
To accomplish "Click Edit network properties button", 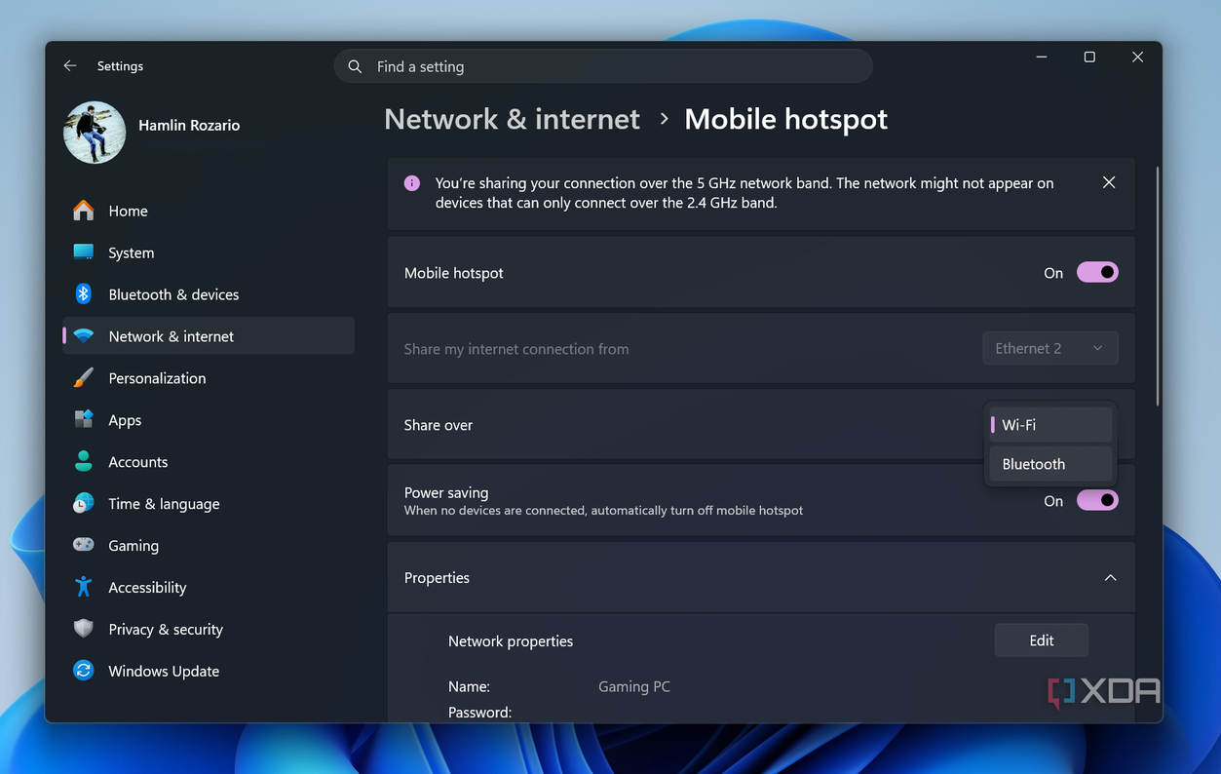I will [1041, 640].
